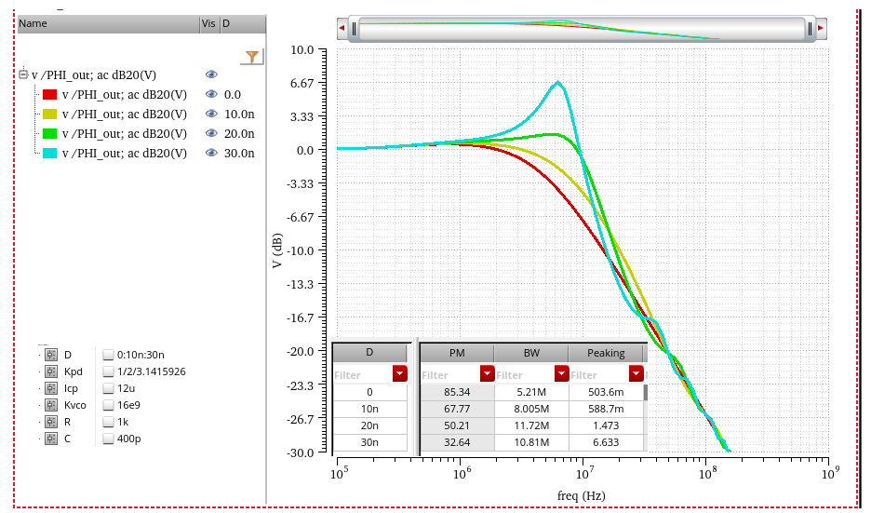Click the variable icon beside D

point(51,355)
